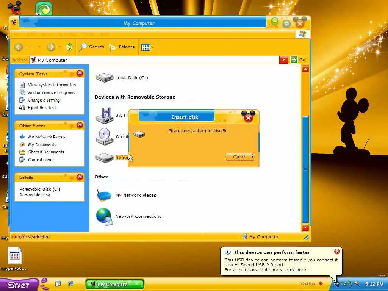Select My Network Places router icon

pos(104,195)
